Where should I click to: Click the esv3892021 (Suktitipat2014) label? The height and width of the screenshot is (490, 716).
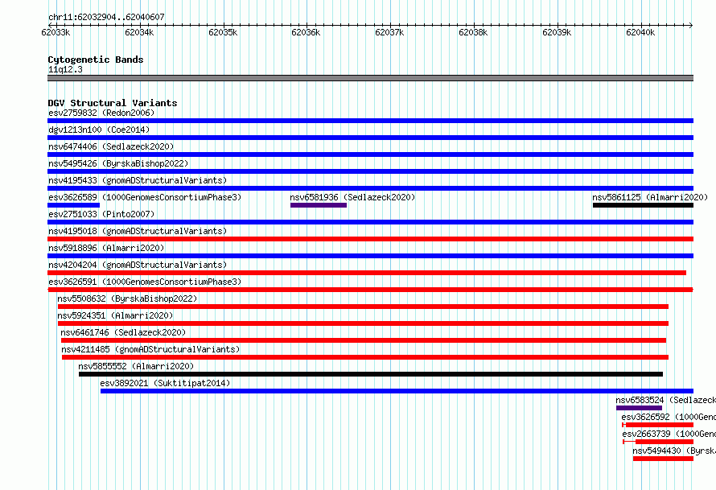point(165,383)
